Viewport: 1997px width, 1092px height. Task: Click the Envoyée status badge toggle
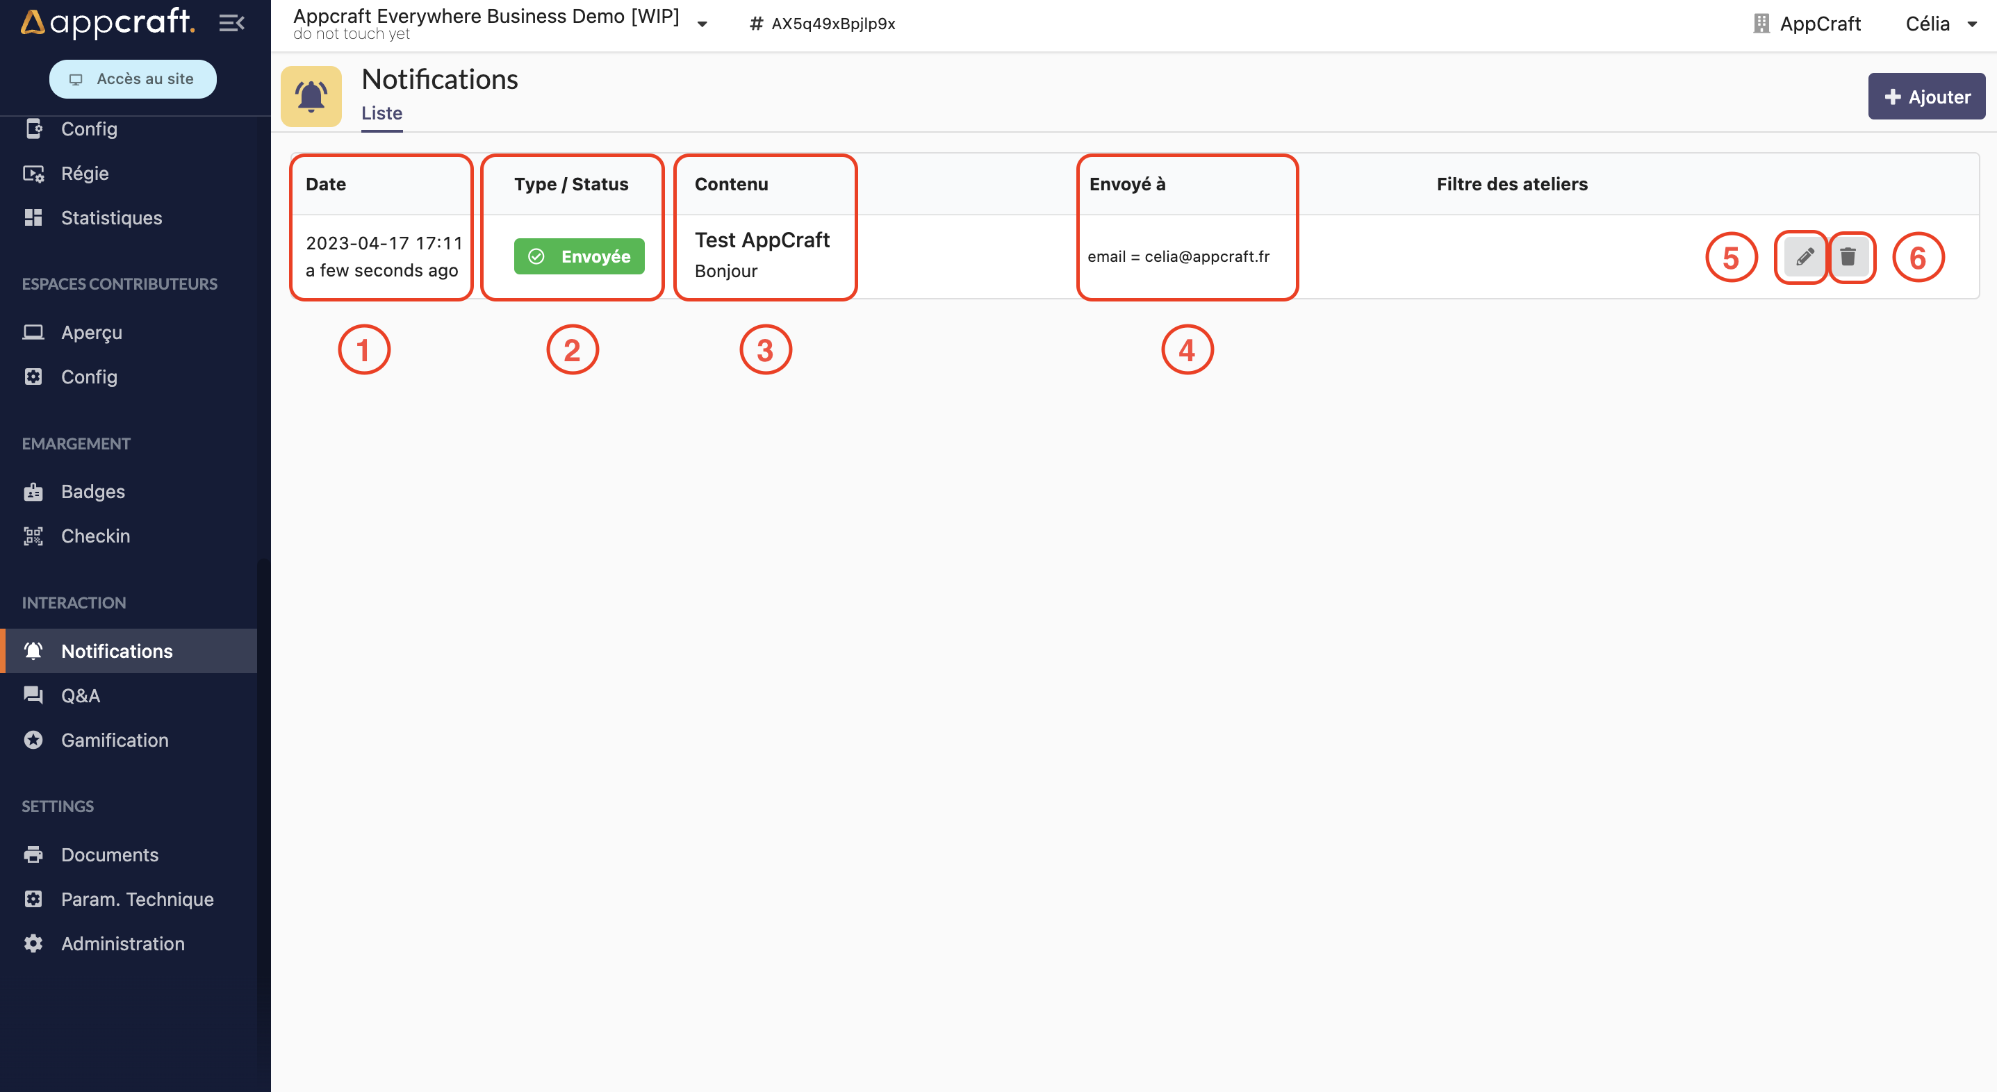(x=577, y=256)
